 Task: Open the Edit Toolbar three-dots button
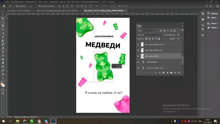(x=3, y=78)
